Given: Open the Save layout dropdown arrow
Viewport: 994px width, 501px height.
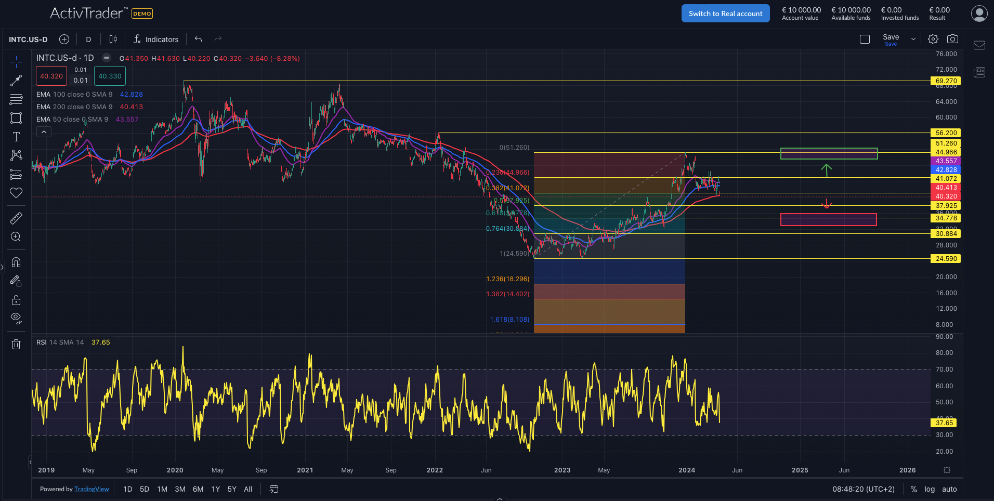Looking at the screenshot, I should [x=913, y=39].
